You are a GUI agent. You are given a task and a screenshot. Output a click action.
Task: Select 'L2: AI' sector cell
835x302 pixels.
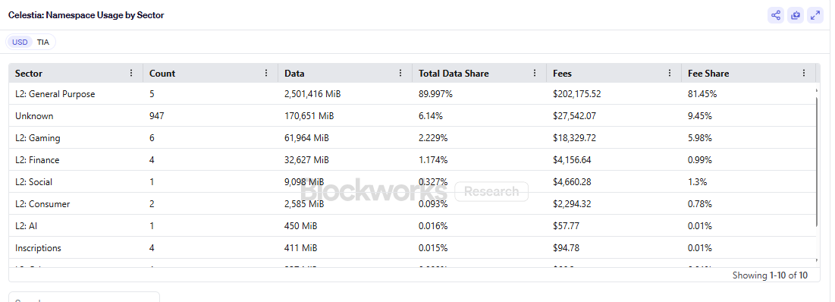point(76,226)
